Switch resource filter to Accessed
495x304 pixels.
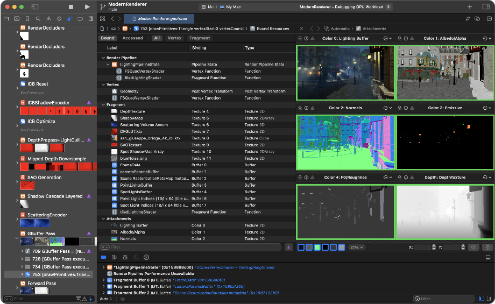(x=132, y=38)
